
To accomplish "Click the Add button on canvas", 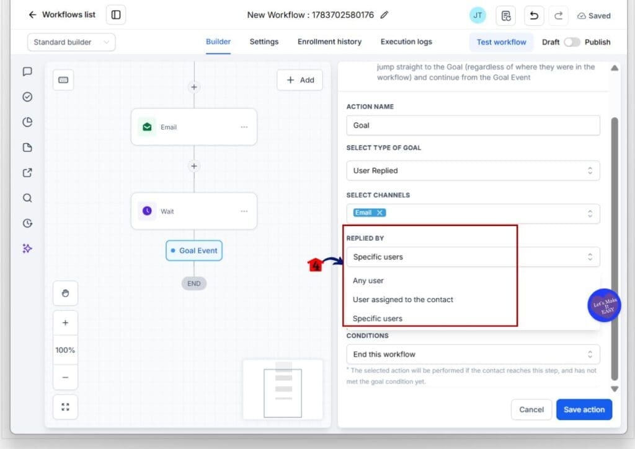I will tap(300, 80).
